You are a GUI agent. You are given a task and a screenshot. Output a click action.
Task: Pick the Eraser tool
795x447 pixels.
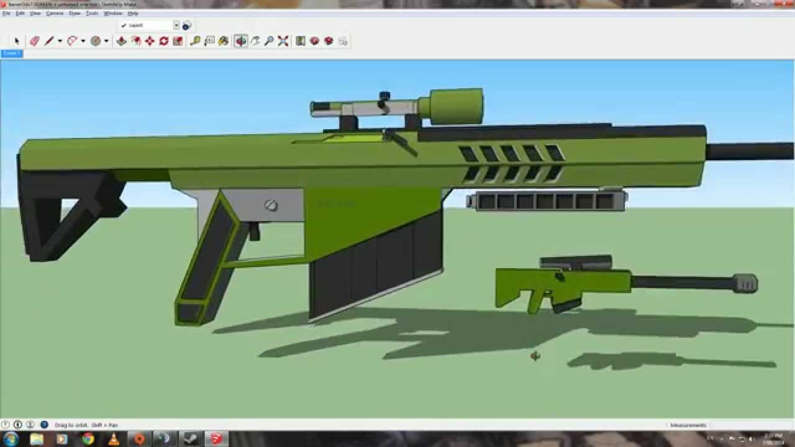pos(34,41)
